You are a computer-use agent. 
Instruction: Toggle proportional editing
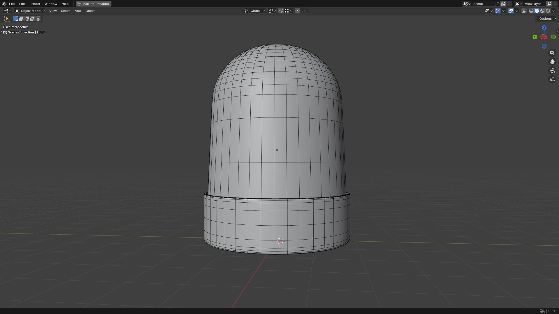pos(297,11)
